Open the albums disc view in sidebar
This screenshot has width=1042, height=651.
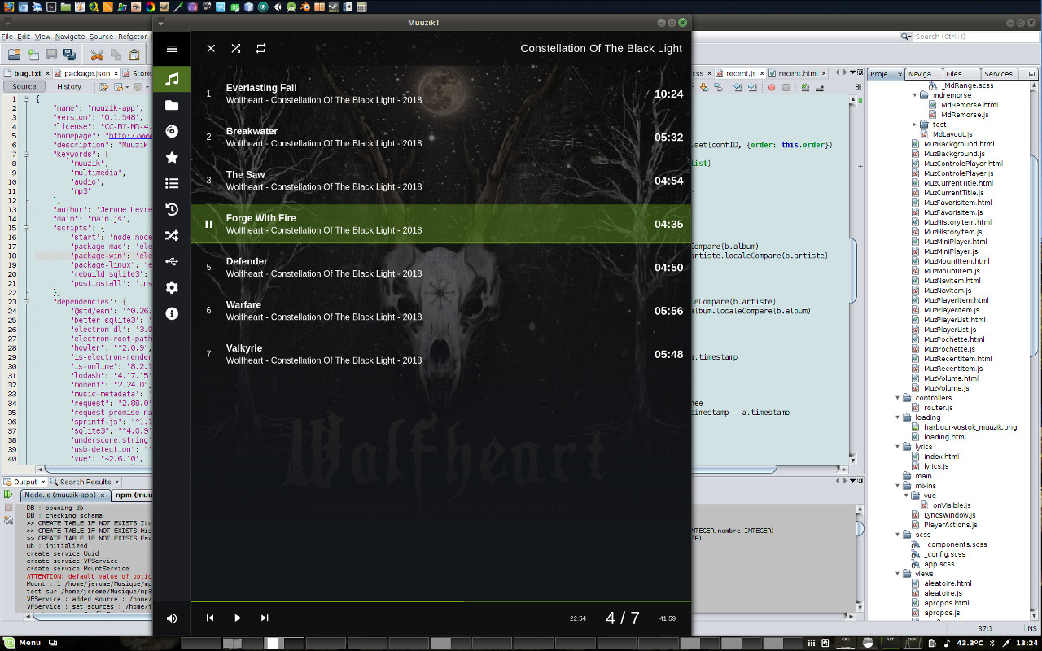172,131
